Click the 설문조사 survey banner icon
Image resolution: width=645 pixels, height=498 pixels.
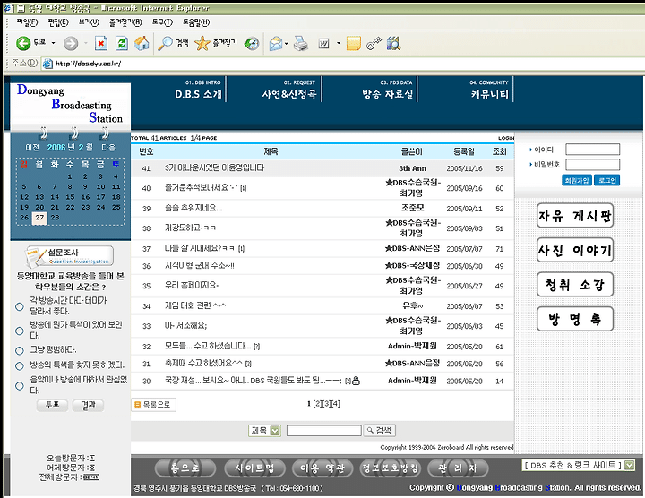[69, 256]
